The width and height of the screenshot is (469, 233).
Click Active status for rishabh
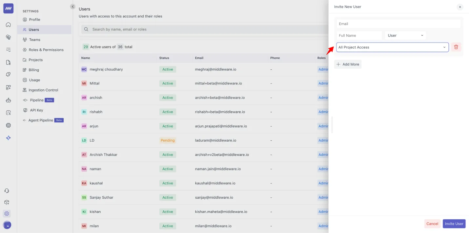(x=168, y=112)
